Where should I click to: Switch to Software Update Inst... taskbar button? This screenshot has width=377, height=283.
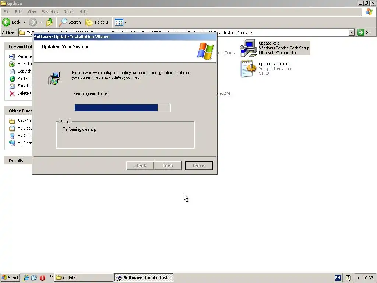(144, 277)
